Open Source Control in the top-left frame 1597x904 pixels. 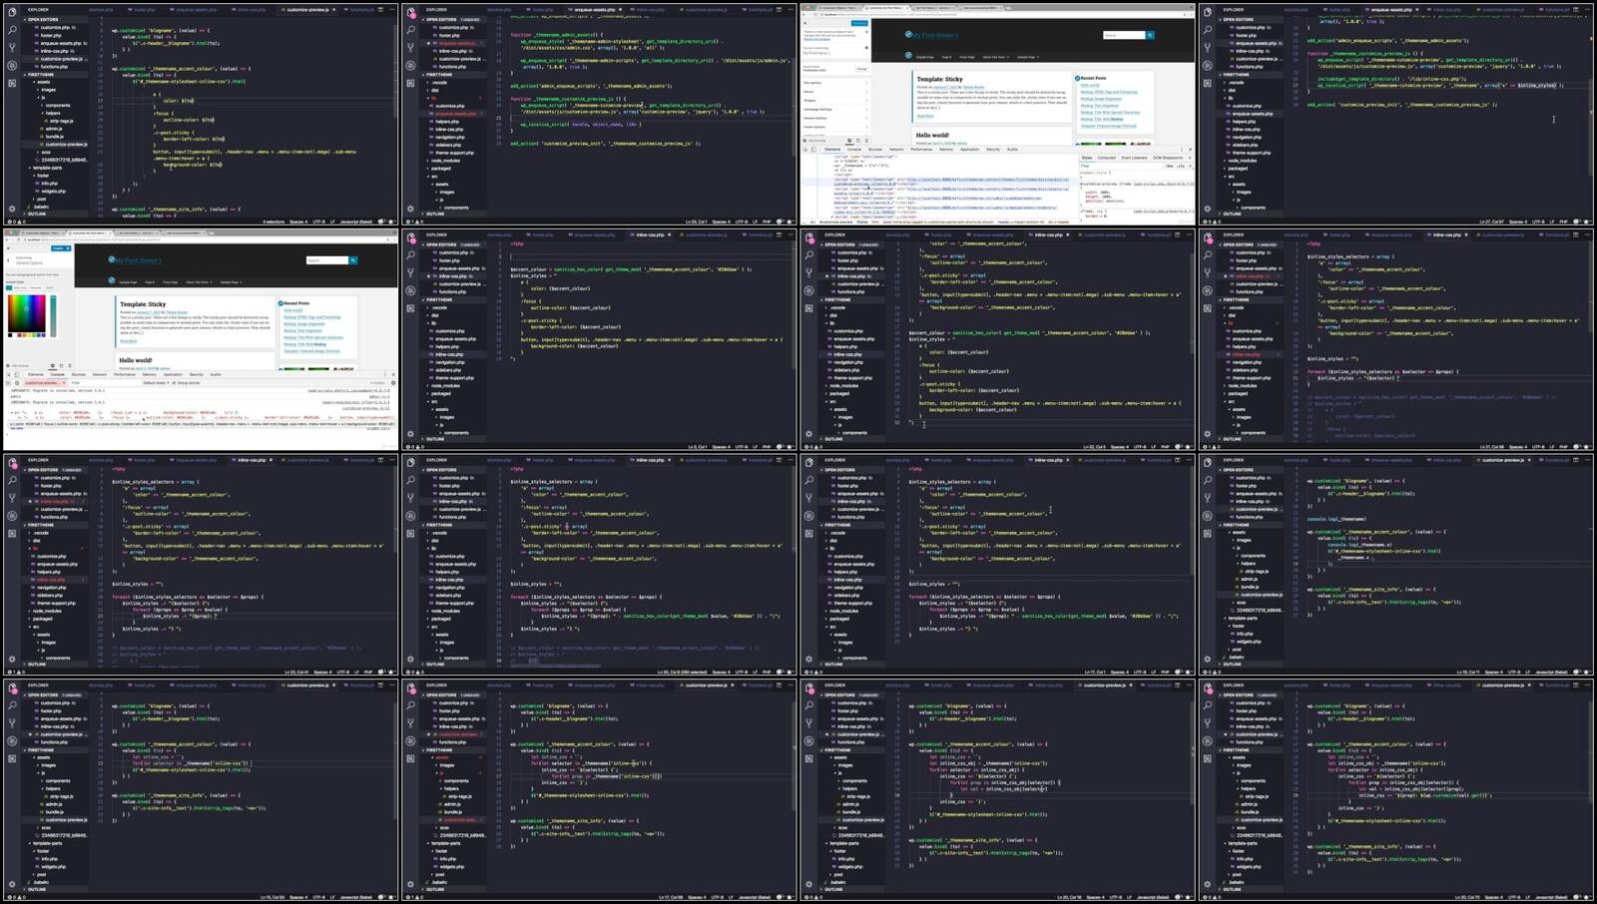tap(12, 48)
